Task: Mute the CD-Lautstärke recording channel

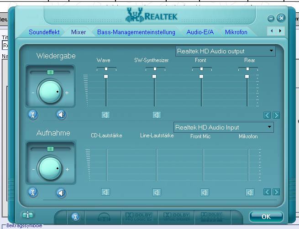Action: [105, 192]
